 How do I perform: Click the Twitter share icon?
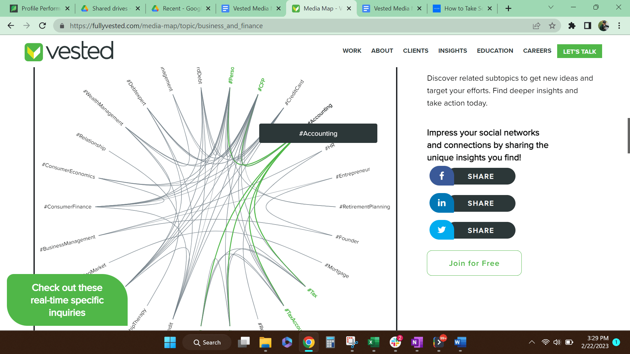coord(442,230)
